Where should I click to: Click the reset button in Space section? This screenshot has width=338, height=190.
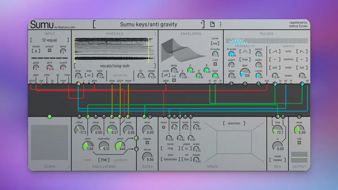coord(164,127)
